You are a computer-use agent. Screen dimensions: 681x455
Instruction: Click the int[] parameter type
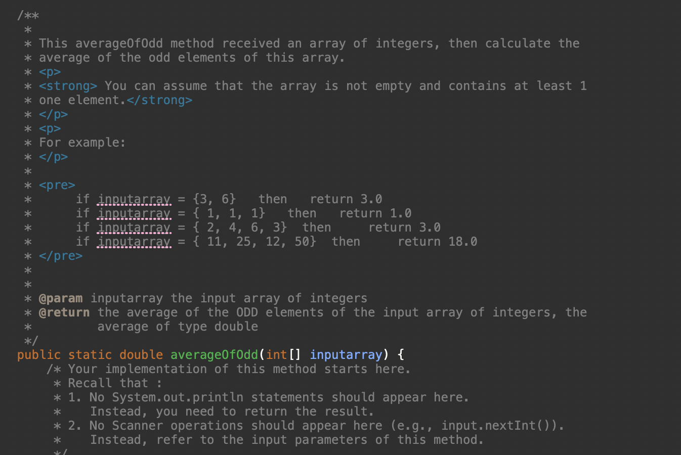pyautogui.click(x=283, y=354)
